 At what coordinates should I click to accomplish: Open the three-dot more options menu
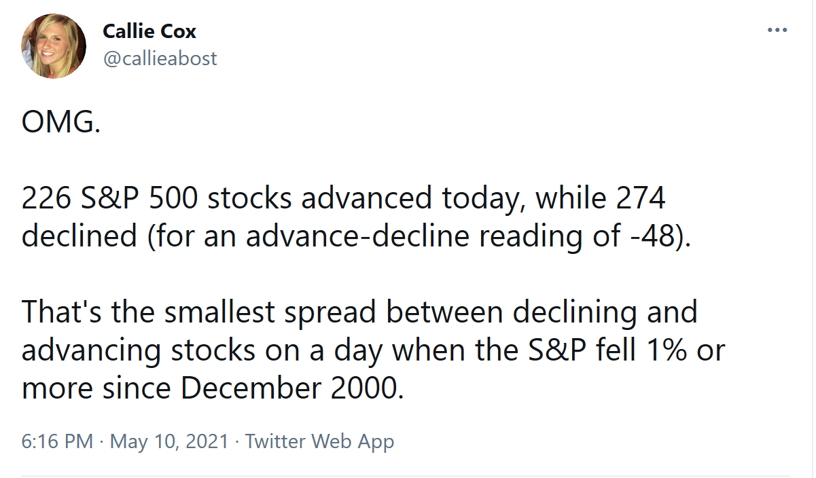777,31
